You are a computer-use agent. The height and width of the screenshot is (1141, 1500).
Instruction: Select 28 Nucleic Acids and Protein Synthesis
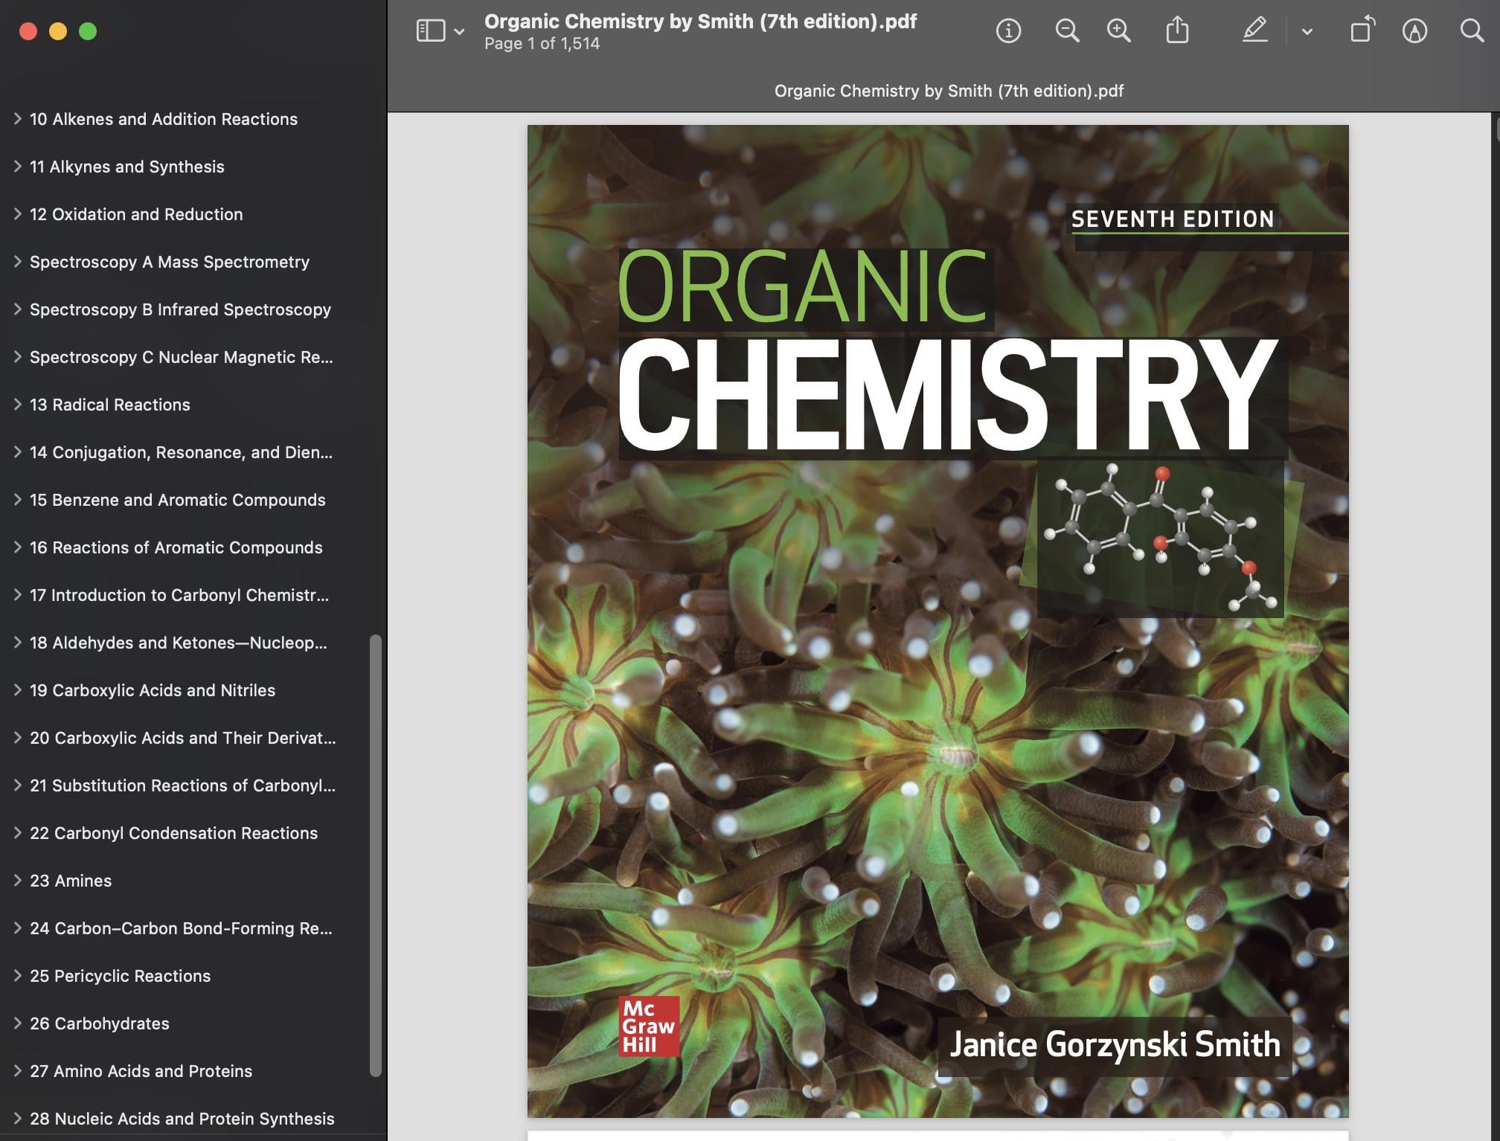[x=182, y=1119]
